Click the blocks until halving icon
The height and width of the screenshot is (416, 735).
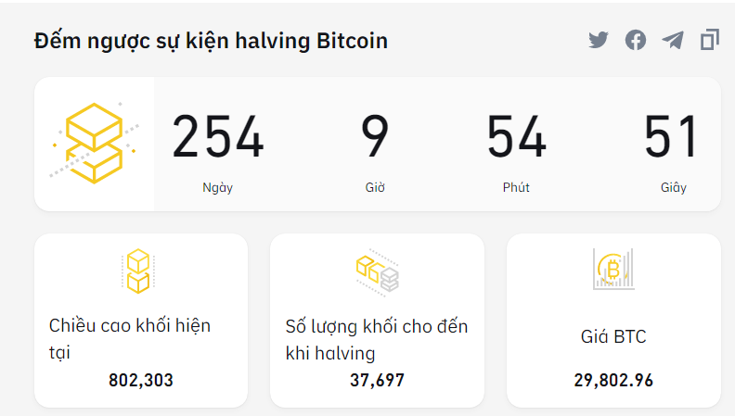(x=377, y=271)
